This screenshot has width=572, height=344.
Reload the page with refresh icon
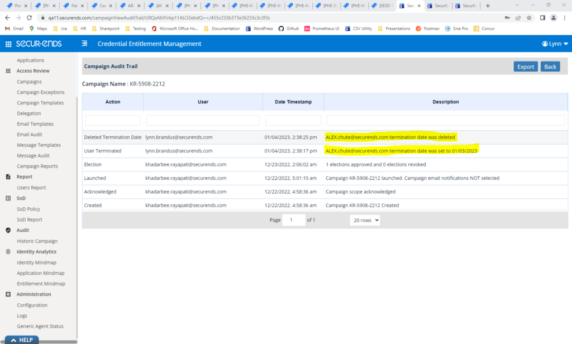coord(30,17)
